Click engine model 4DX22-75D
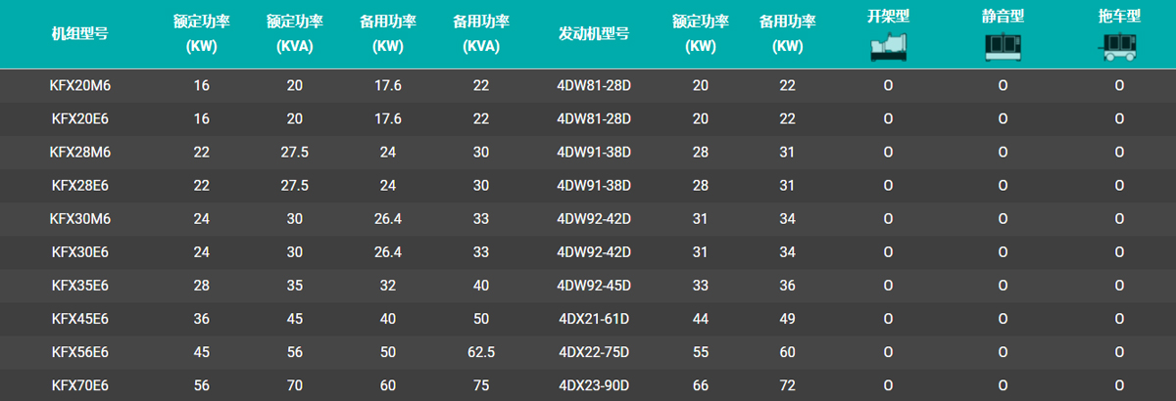The image size is (1176, 401). point(594,352)
